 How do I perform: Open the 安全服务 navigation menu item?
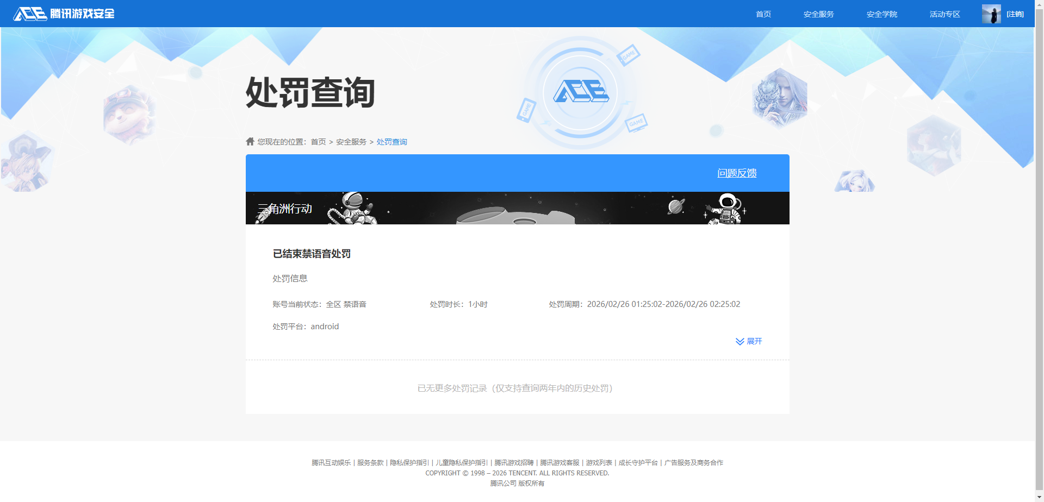818,14
